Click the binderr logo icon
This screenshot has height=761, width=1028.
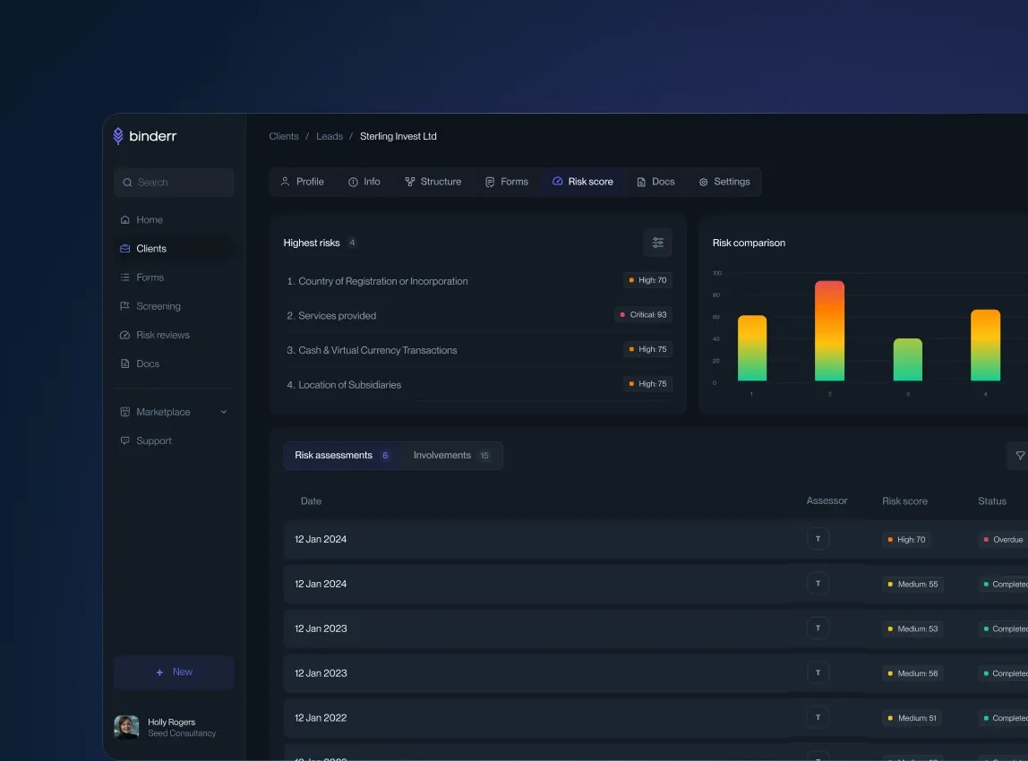[118, 136]
